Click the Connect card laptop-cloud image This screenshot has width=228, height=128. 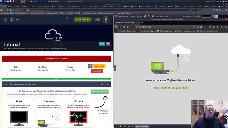(x=49, y=118)
